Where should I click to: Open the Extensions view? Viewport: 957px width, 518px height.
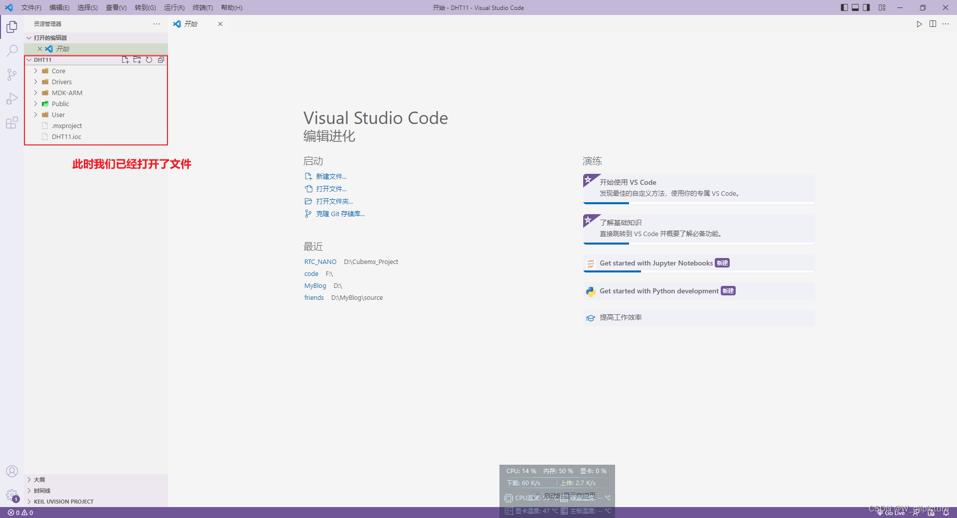(x=12, y=123)
